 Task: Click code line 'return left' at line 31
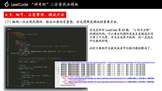click(x=20, y=86)
